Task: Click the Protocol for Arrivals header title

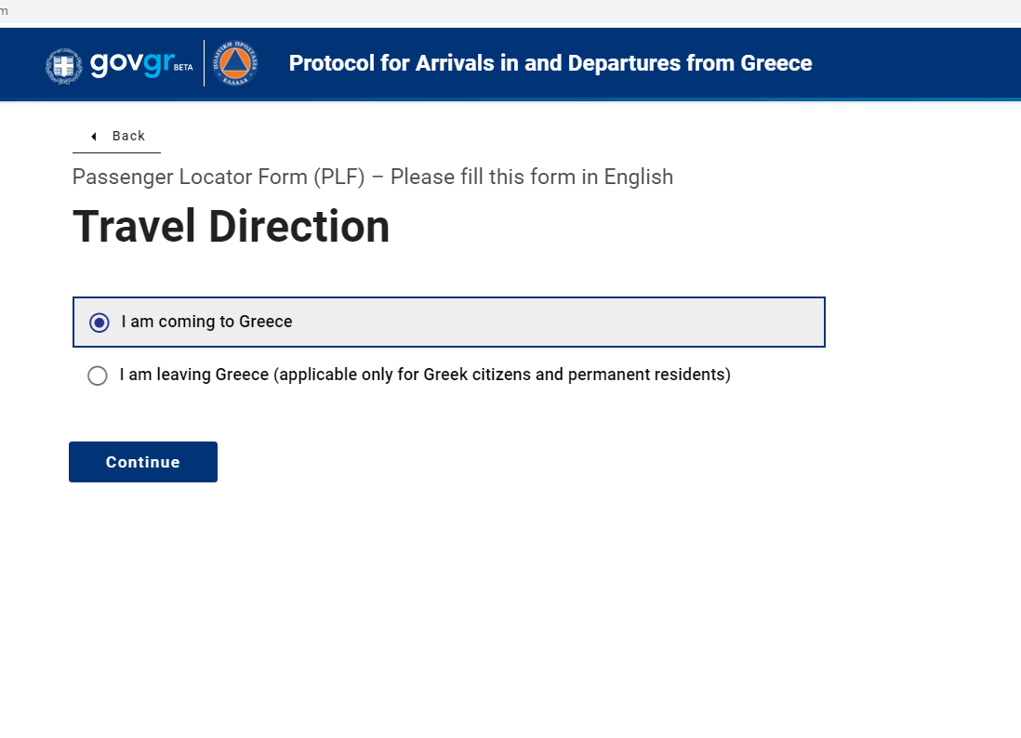Action: 550,63
